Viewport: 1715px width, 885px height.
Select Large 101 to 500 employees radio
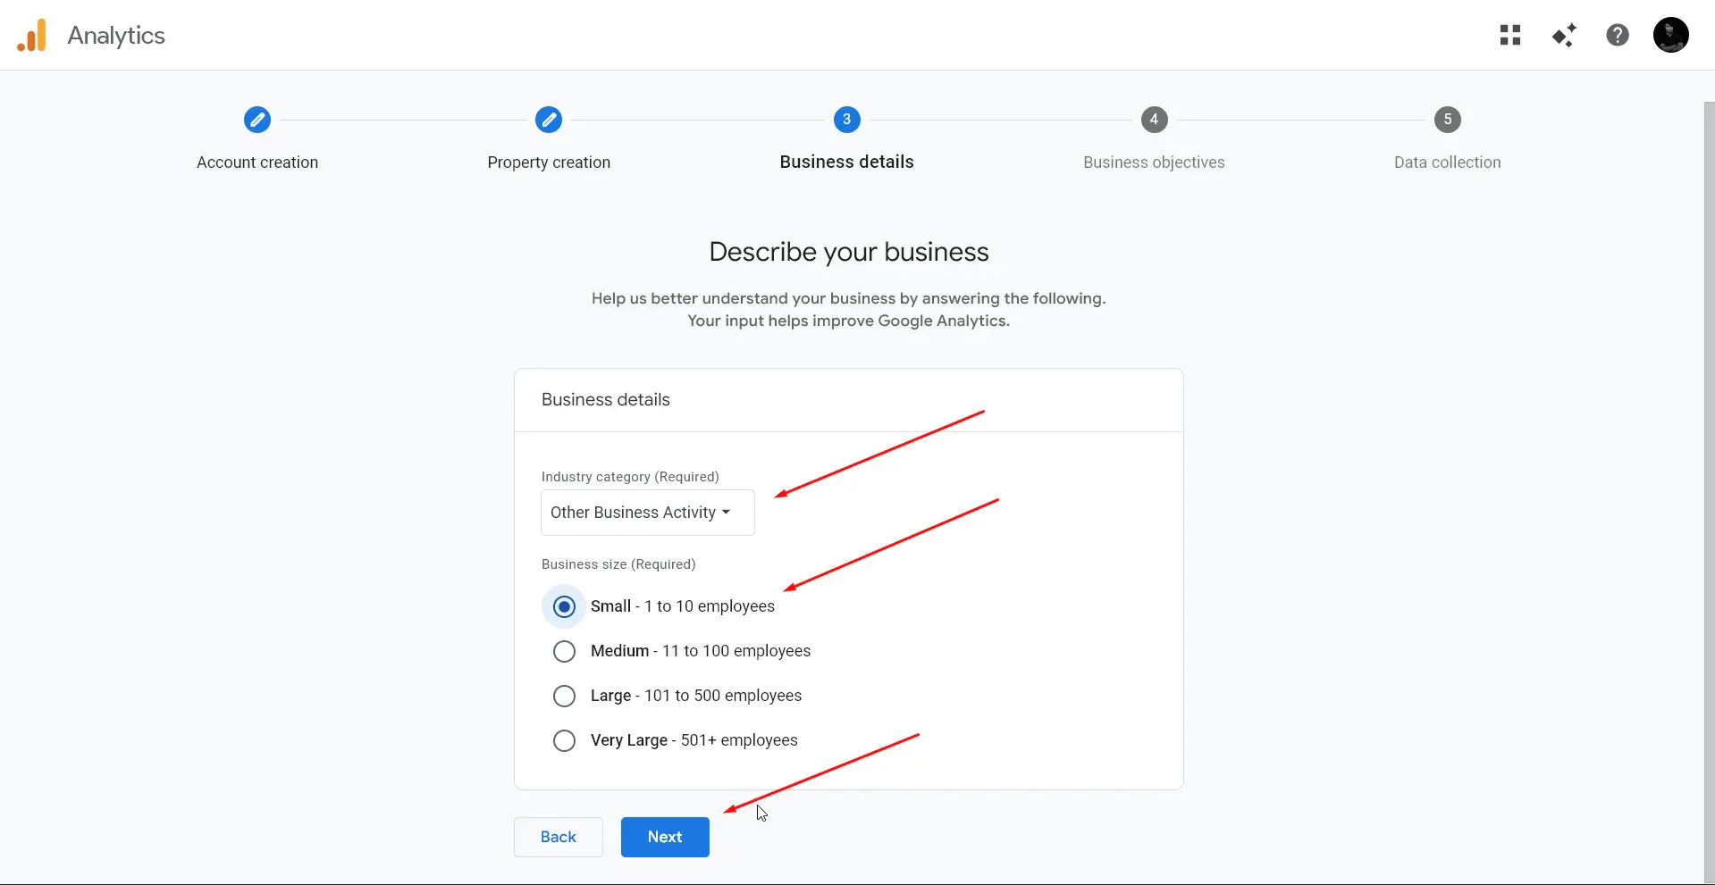[564, 697]
